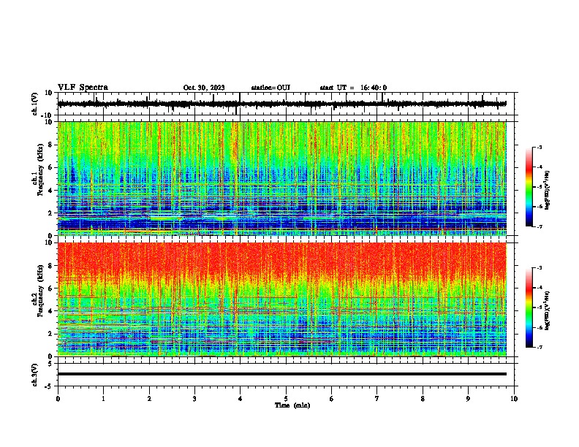Click the "ch.1(V)" vertical axis label
This screenshot has width=579, height=447.
35,104
